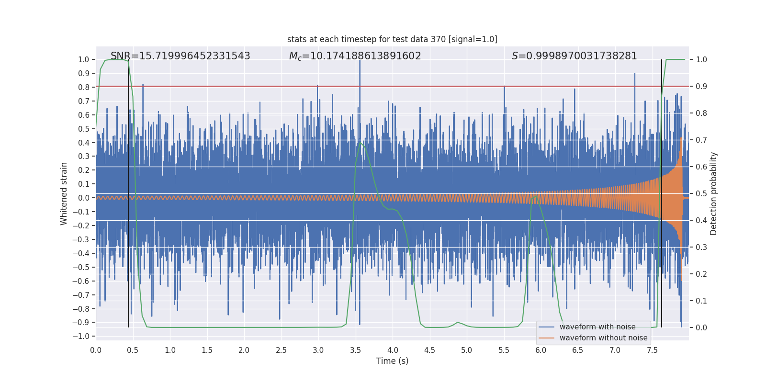
Task: Click the 7.0 tick on the time axis
Action: pyautogui.click(x=615, y=350)
